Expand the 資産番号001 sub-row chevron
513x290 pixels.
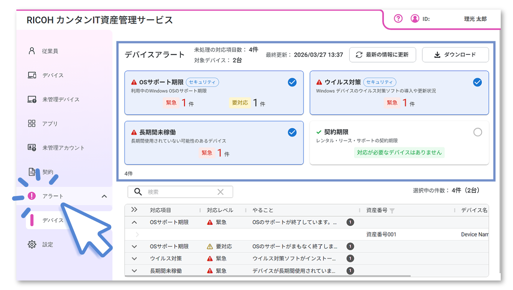(x=138, y=235)
